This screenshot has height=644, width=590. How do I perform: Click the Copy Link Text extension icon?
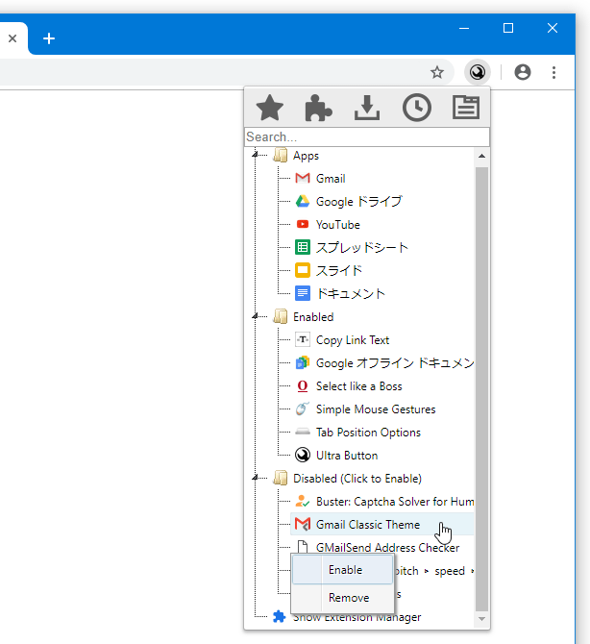[303, 339]
